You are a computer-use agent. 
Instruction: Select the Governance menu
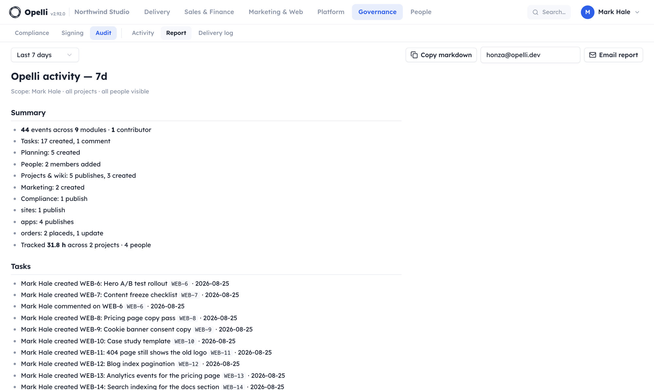[377, 12]
